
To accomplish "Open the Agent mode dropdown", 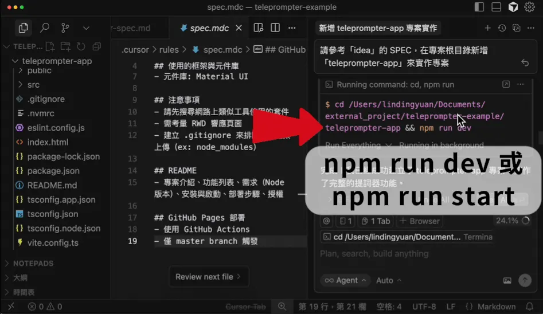I will (x=345, y=280).
